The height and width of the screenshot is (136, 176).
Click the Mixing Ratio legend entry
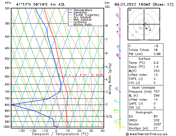coord(80,24)
